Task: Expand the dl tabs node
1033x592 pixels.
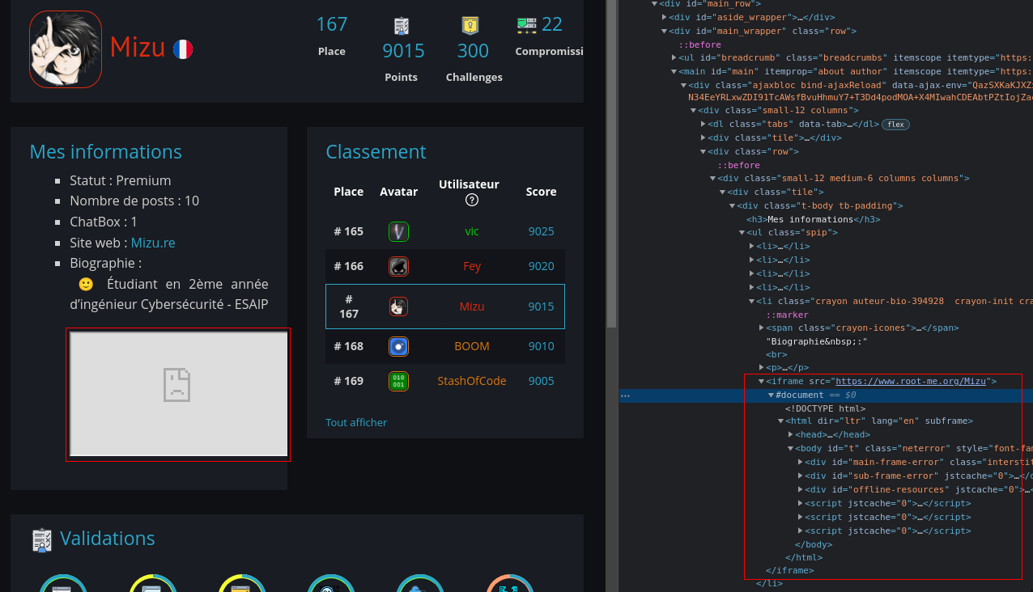Action: click(704, 124)
